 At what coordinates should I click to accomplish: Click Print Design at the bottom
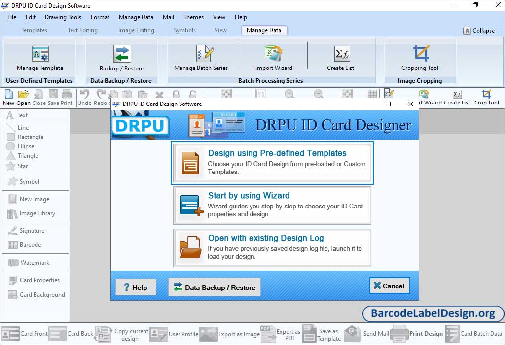coord(417,334)
